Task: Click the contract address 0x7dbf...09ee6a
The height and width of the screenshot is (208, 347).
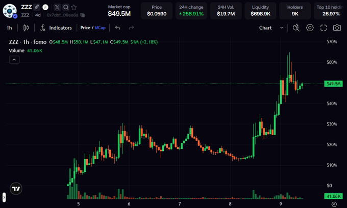Action: coord(62,15)
